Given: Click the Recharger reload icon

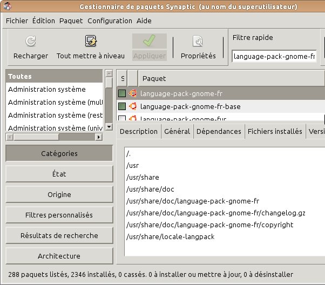Looking at the screenshot, I should 31,41.
